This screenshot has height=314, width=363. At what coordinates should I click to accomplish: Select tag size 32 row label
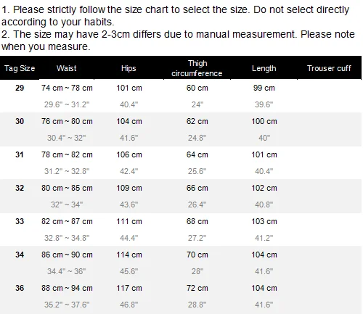pos(20,188)
